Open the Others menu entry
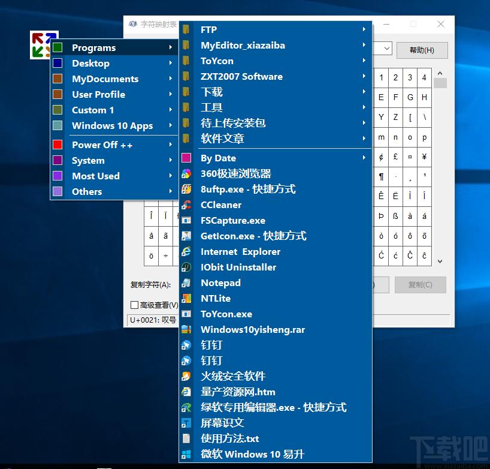This screenshot has width=490, height=469. [114, 191]
